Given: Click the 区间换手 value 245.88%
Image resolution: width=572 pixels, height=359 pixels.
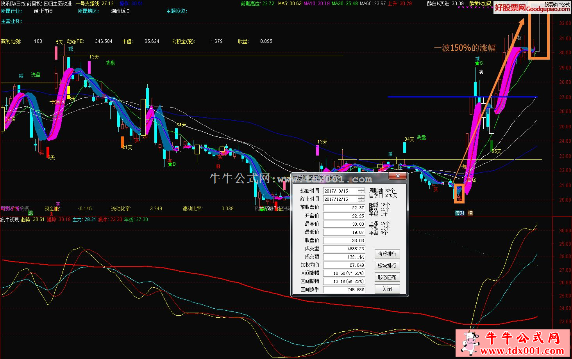Looking at the screenshot, I should [344, 290].
